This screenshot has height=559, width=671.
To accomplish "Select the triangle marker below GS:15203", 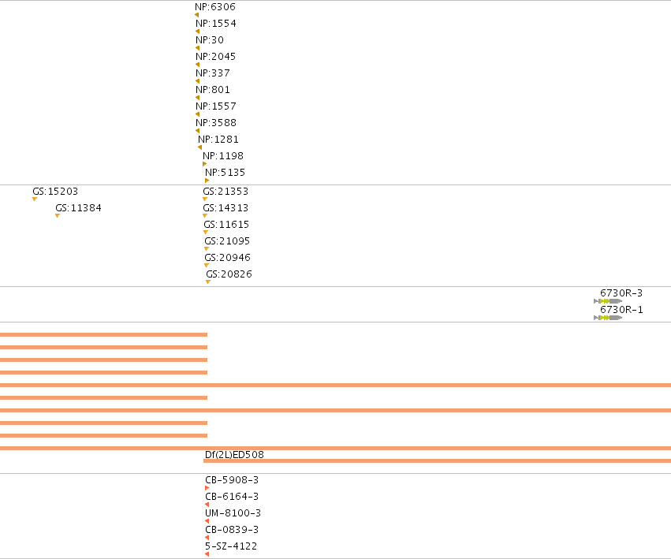I will point(35,199).
